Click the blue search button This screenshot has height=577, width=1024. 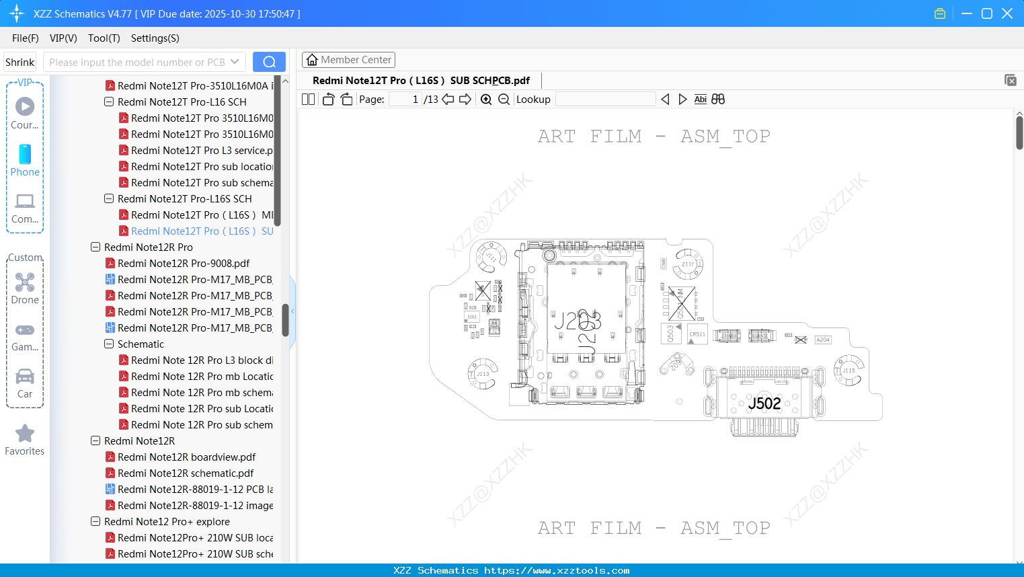tap(269, 62)
